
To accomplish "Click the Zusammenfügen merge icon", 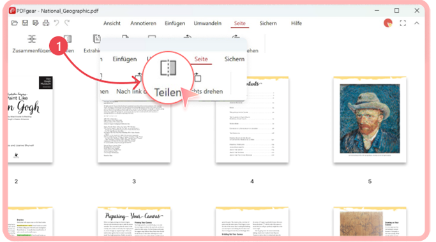I will click(32, 39).
